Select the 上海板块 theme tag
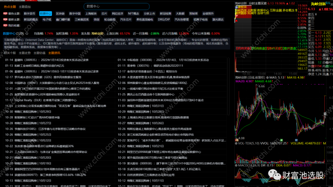Viewport: 333px width, 187px height. click(91, 14)
